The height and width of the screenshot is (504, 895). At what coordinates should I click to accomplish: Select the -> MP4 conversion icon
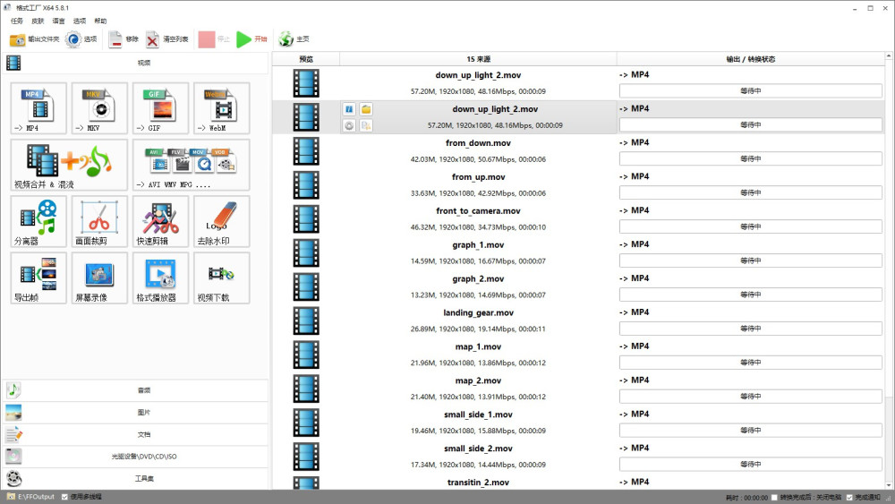(38, 108)
